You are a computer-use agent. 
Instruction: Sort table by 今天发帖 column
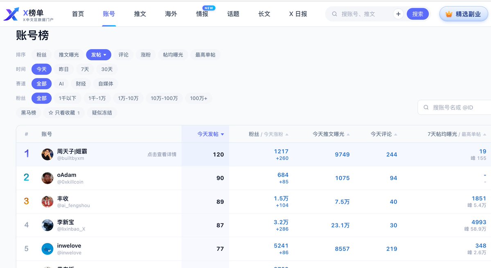pos(210,134)
